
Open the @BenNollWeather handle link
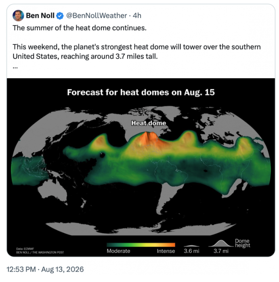[96, 16]
